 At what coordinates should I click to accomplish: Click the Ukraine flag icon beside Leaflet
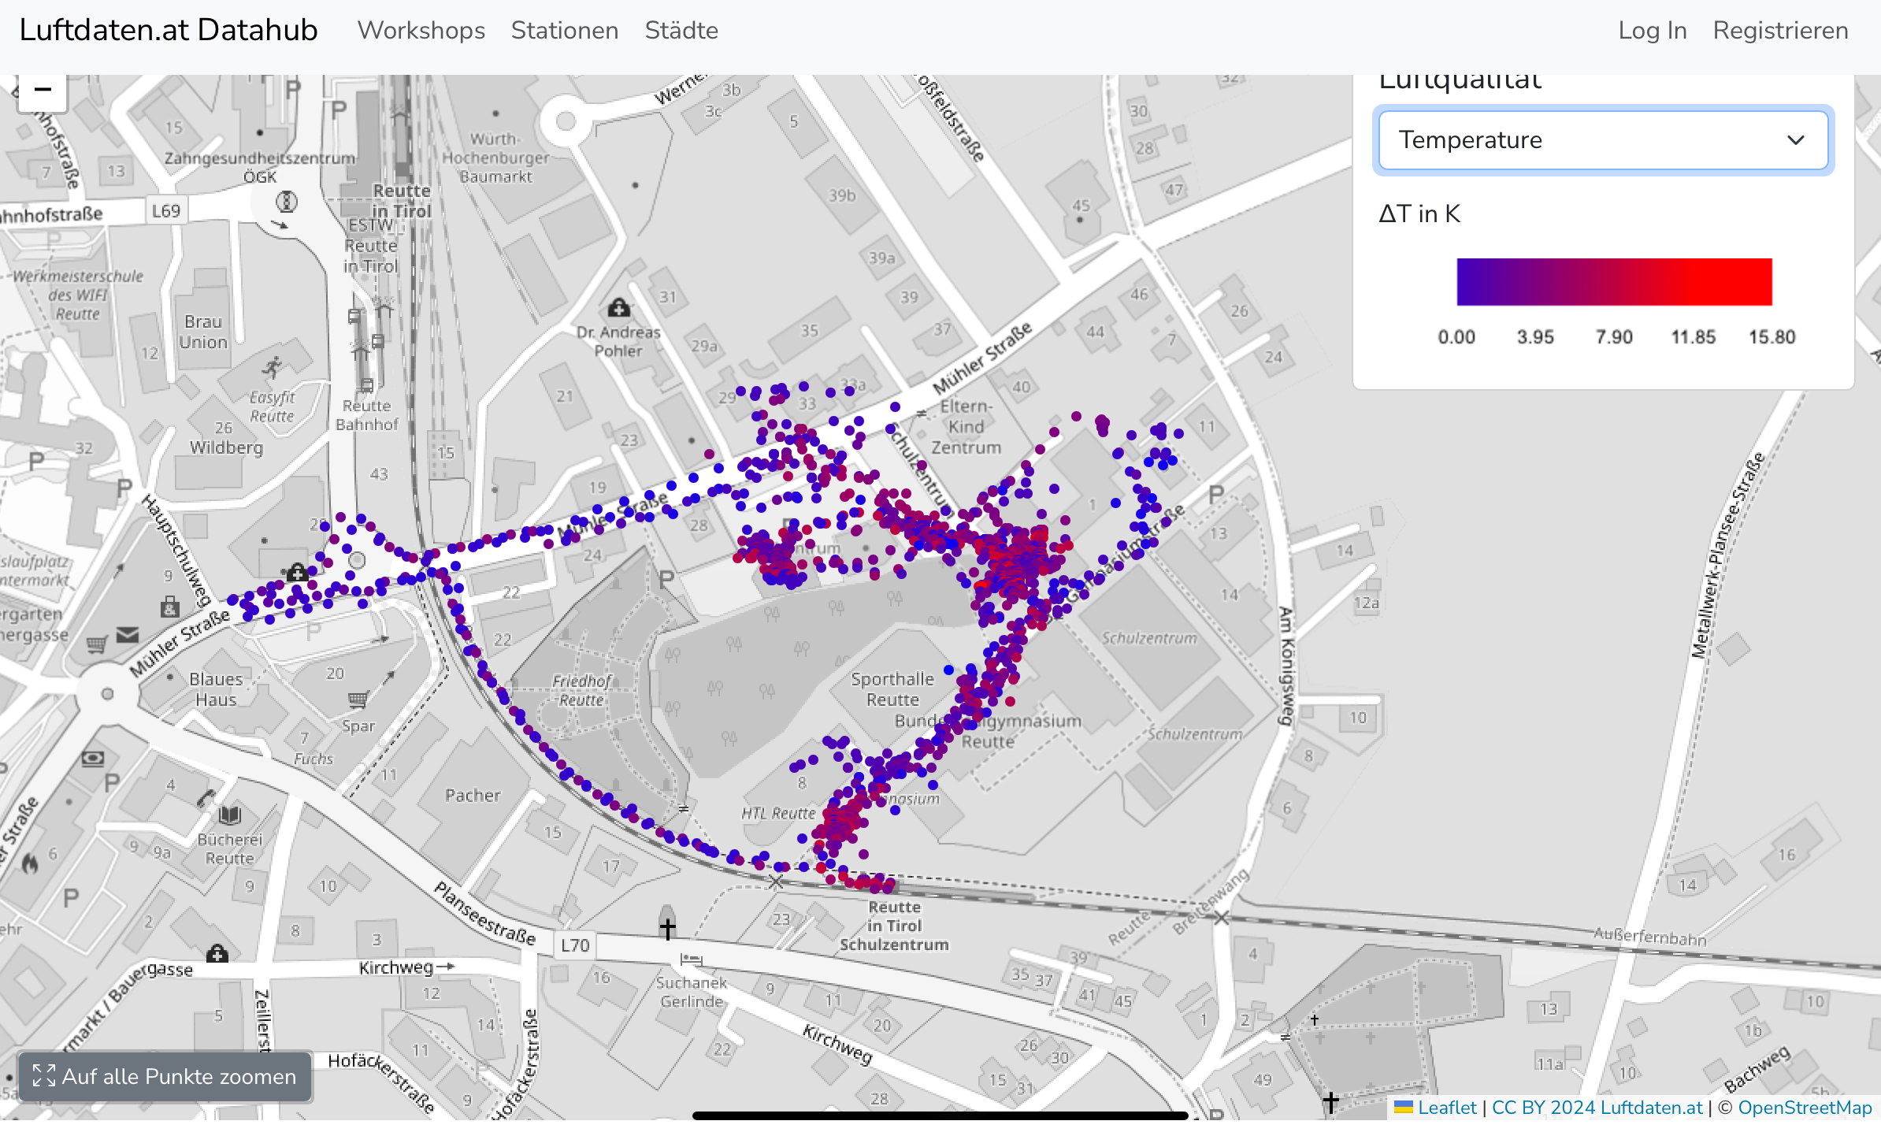click(x=1403, y=1108)
